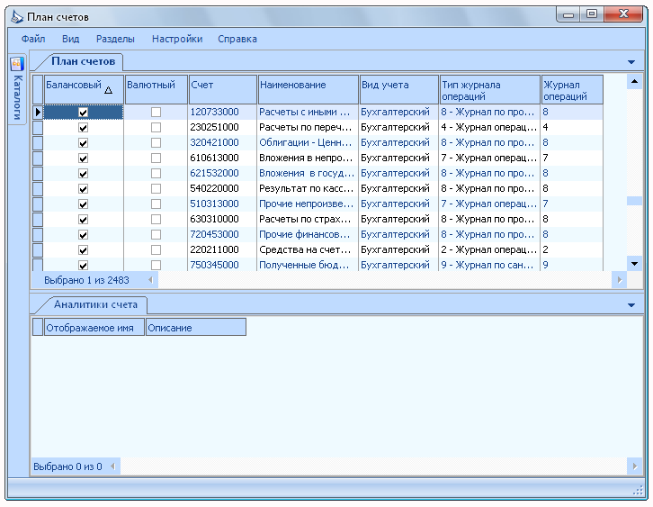Open the Разделы menu
The width and height of the screenshot is (653, 507).
115,39
